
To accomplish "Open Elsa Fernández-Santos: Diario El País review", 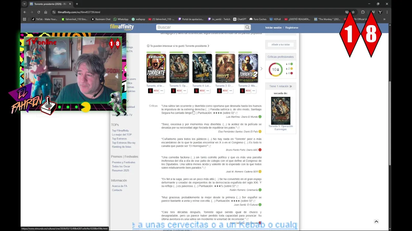I will tap(238, 132).
